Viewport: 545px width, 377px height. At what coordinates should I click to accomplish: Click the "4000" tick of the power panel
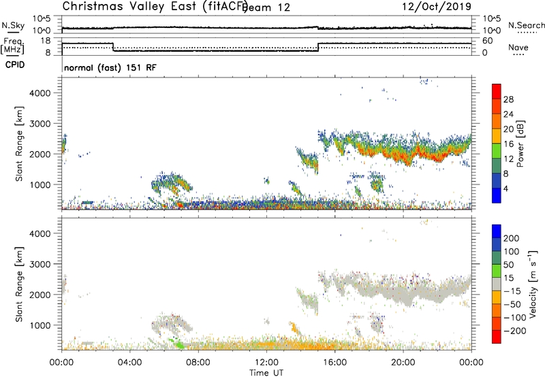[x=40, y=93]
